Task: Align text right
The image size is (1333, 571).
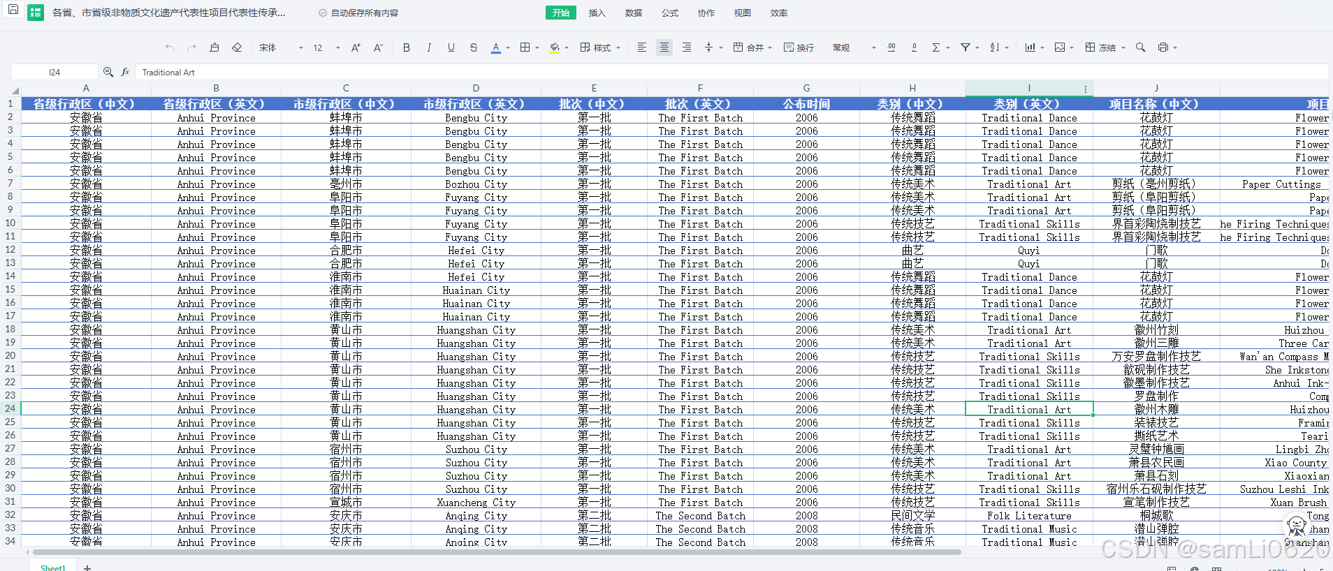Action: [x=687, y=47]
